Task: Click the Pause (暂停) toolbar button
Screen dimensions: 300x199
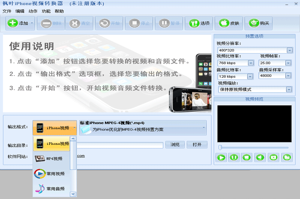Action: 169,23
